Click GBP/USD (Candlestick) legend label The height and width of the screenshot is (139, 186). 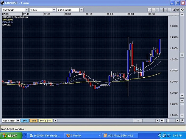(15, 17)
